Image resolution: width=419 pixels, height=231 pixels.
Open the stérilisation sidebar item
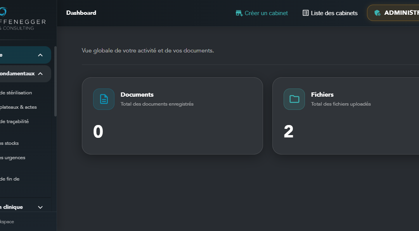(x=16, y=93)
